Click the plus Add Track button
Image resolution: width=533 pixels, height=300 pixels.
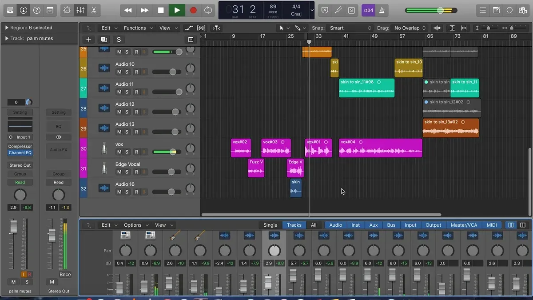88,40
